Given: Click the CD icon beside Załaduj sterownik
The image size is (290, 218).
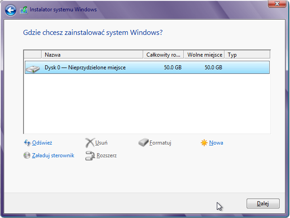Looking at the screenshot, I should coord(27,155).
